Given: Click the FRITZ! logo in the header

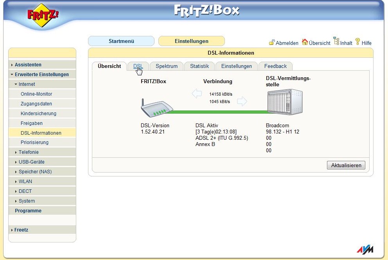Looking at the screenshot, I should pos(43,15).
